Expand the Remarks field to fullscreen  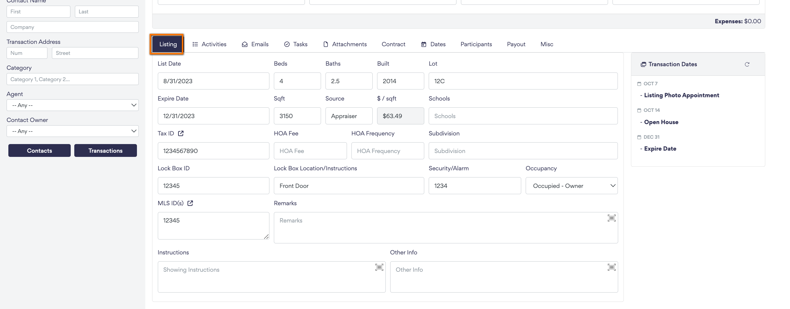611,218
